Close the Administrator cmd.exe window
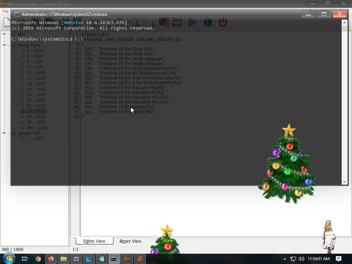The width and height of the screenshot is (352, 264). (340, 14)
